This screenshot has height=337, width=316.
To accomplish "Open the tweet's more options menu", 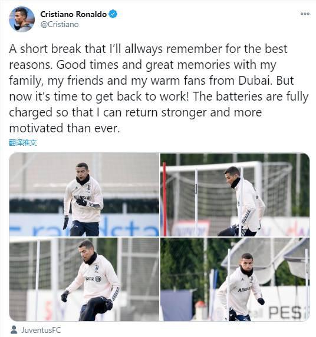I will [305, 14].
